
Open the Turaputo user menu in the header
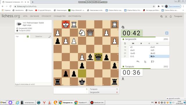178,16
